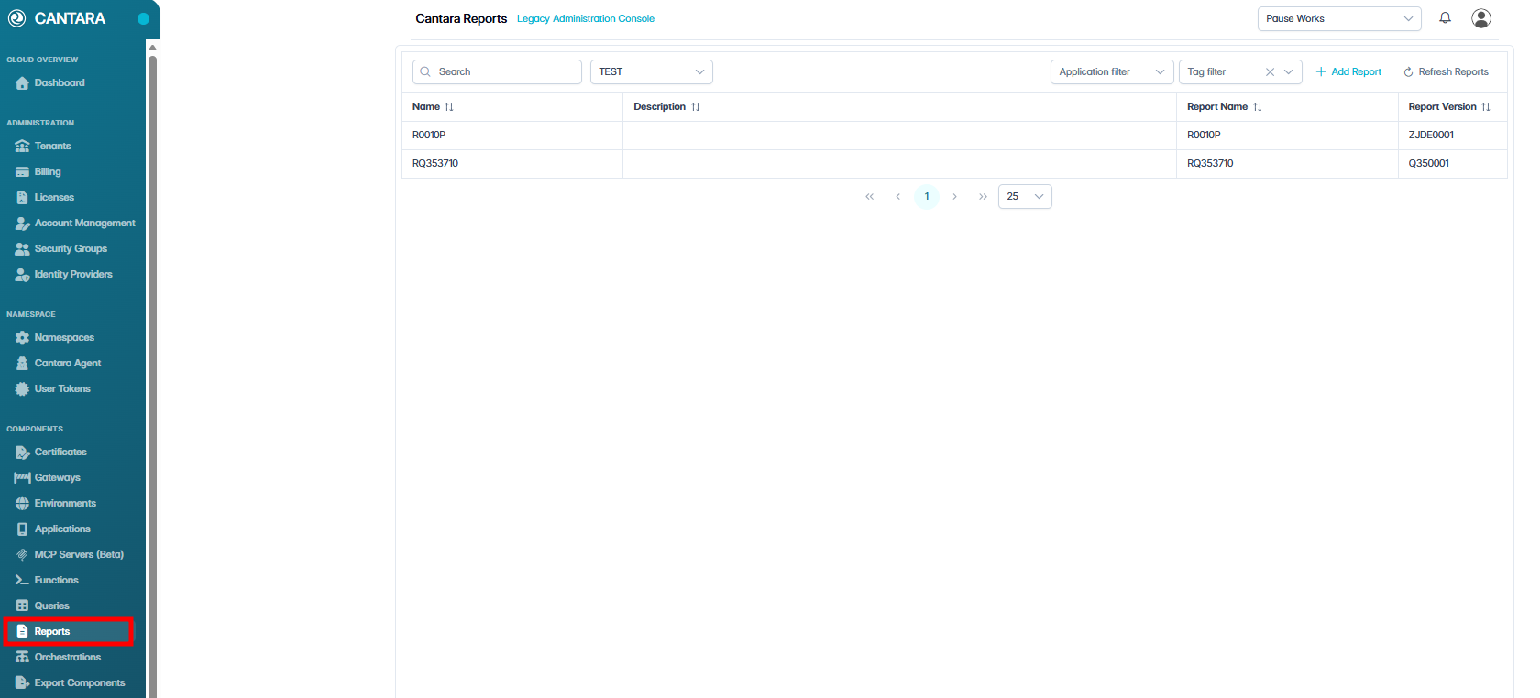Image resolution: width=1540 pixels, height=698 pixels.
Task: Open Legacy Administration Console link
Action: tap(586, 18)
